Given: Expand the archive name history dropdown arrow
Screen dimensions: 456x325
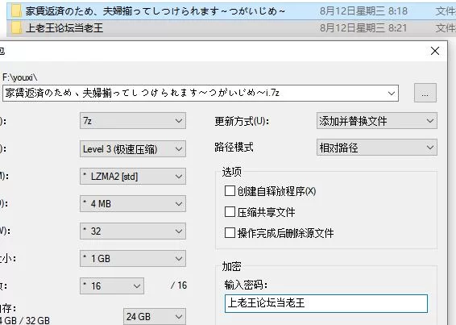Looking at the screenshot, I should click(392, 94).
